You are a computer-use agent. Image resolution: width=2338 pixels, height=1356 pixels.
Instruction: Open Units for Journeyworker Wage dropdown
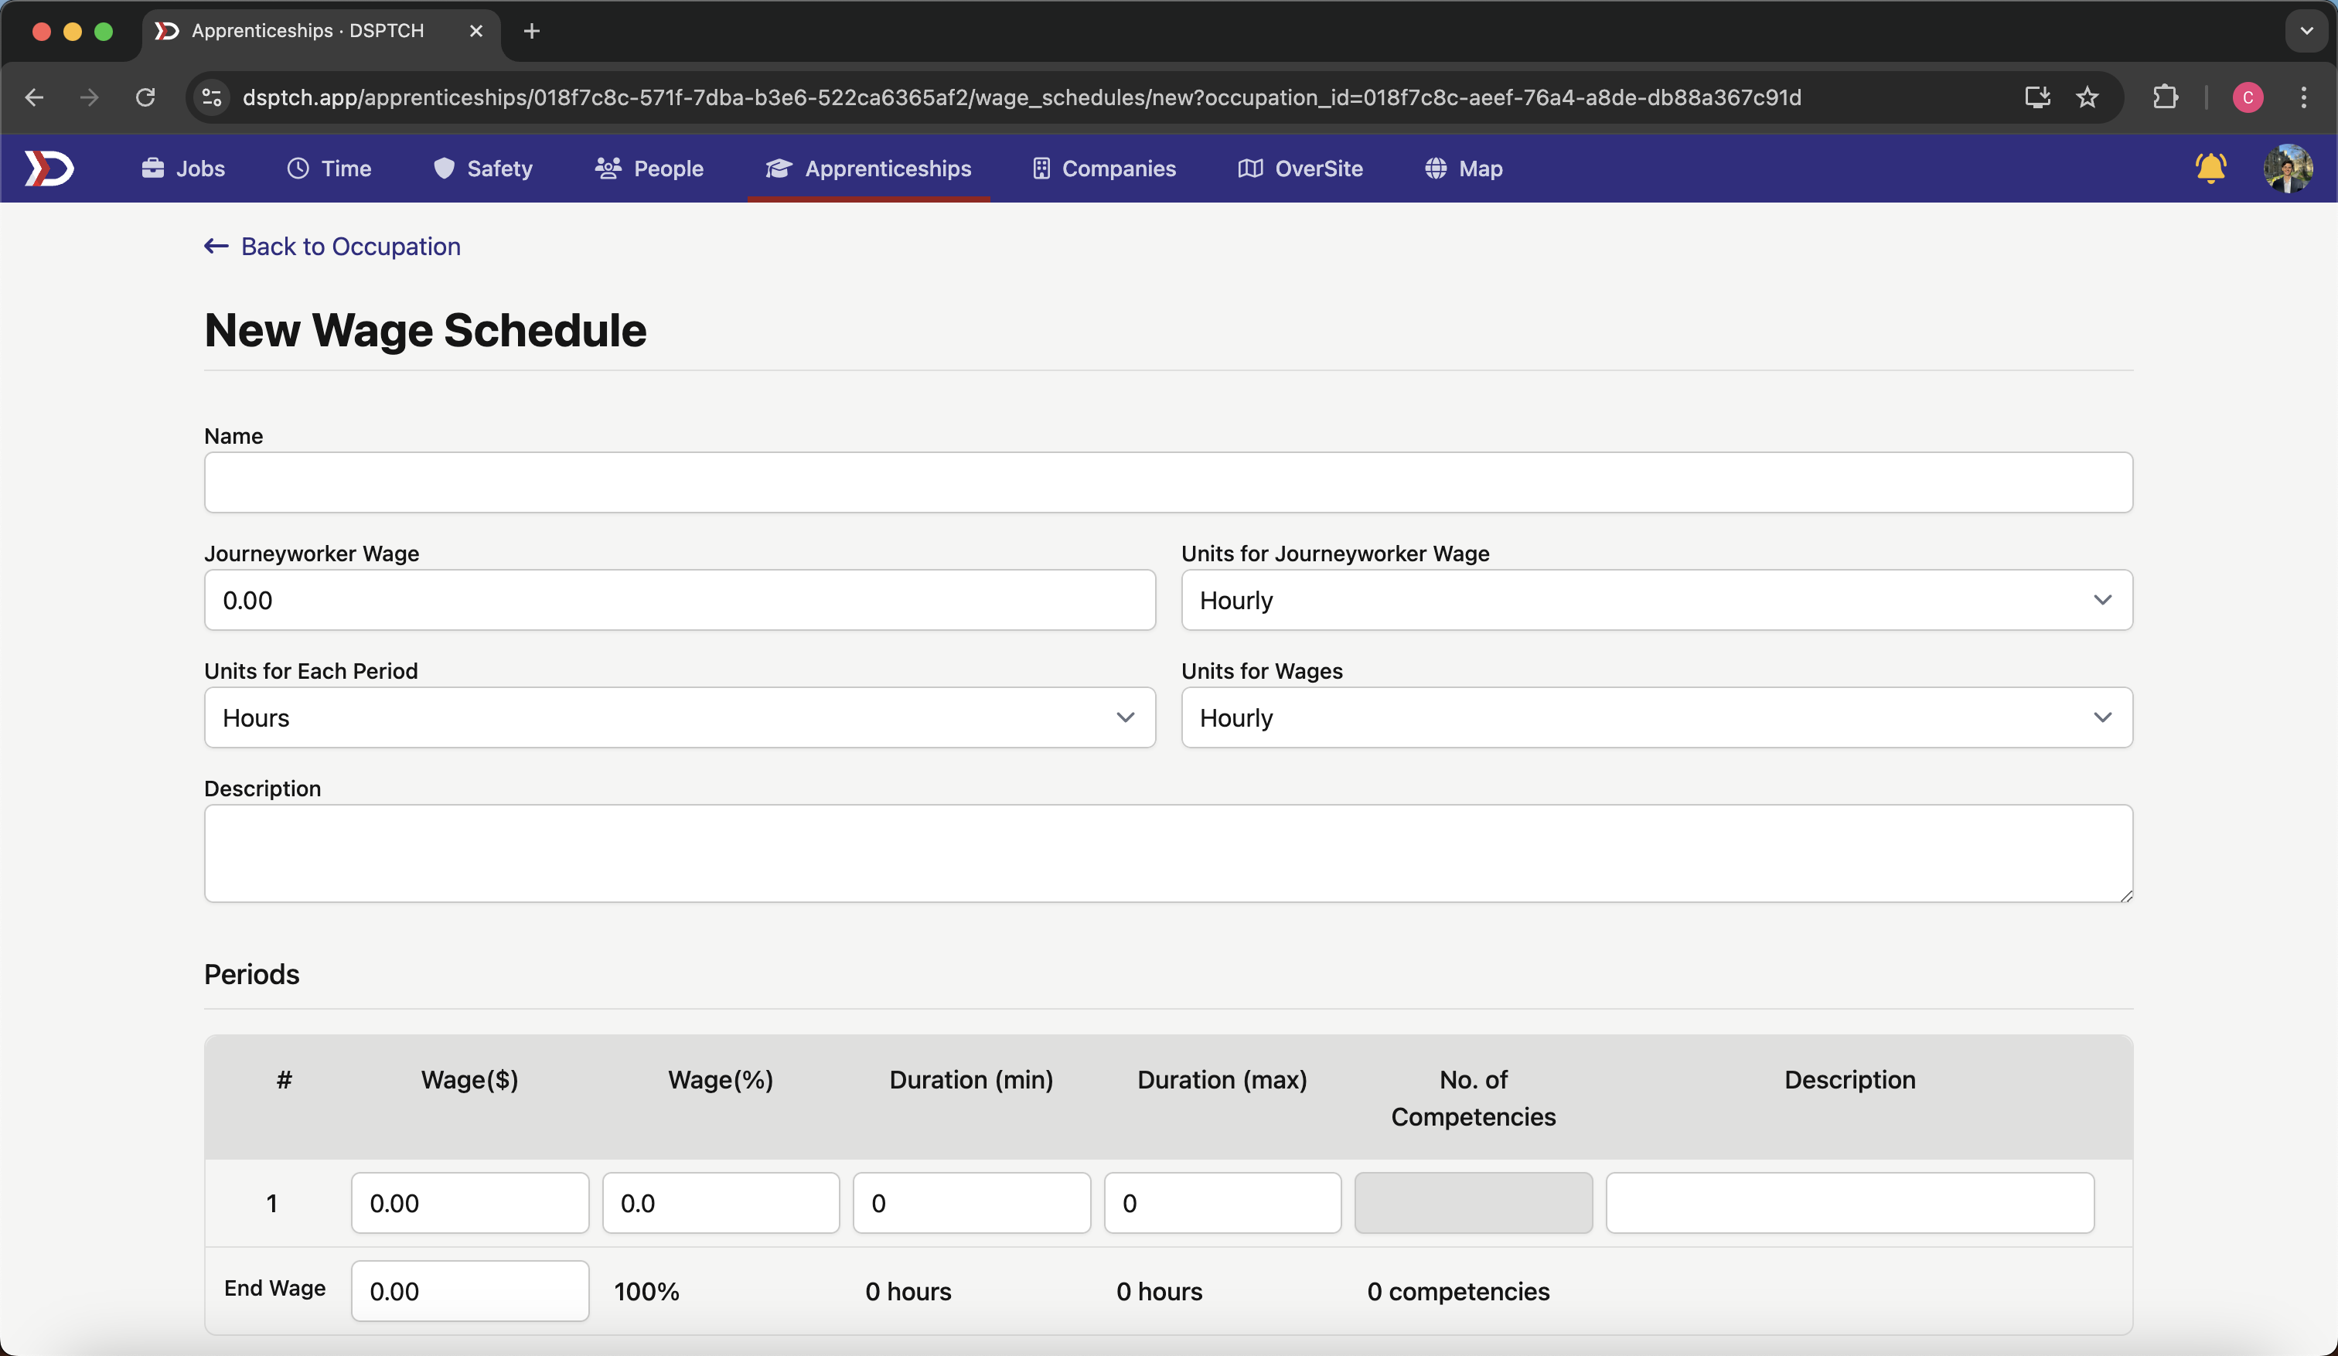pos(1656,600)
